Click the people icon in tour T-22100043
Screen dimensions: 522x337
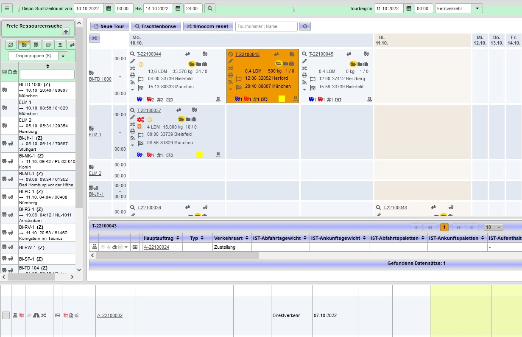276,54
